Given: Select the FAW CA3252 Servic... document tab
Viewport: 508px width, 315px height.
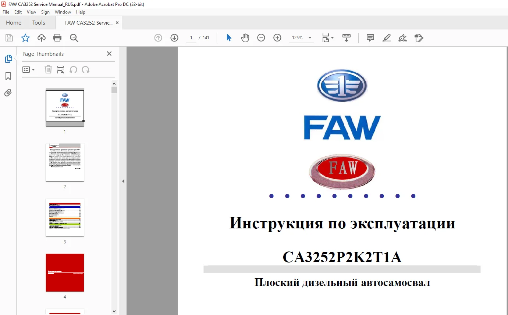Looking at the screenshot, I should click(89, 23).
